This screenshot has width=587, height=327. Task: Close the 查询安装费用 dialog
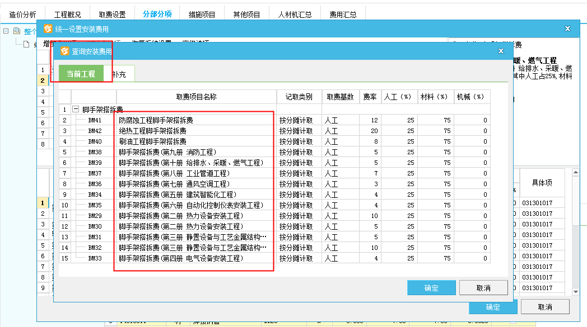click(x=501, y=51)
